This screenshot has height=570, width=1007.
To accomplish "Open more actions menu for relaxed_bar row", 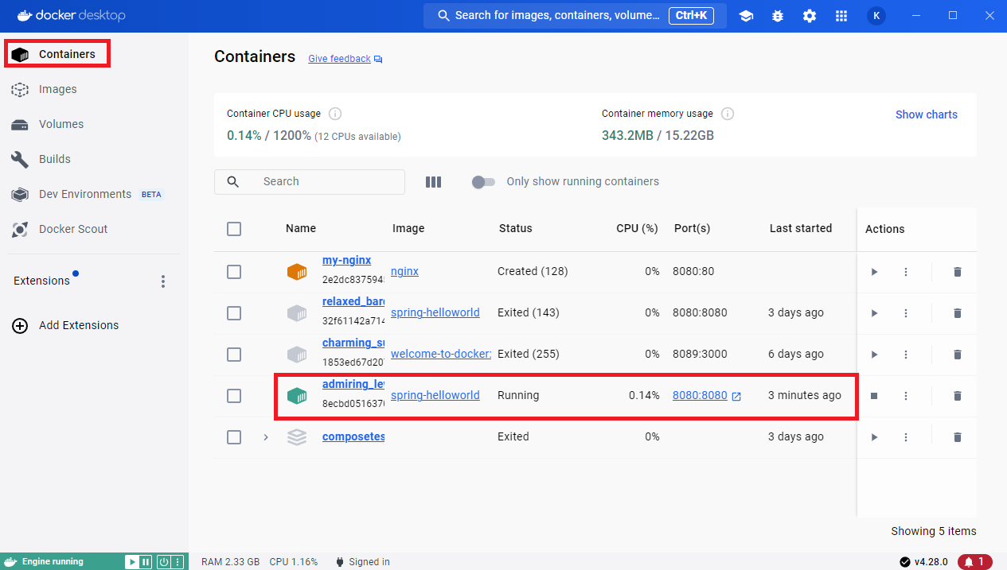I will coord(906,313).
